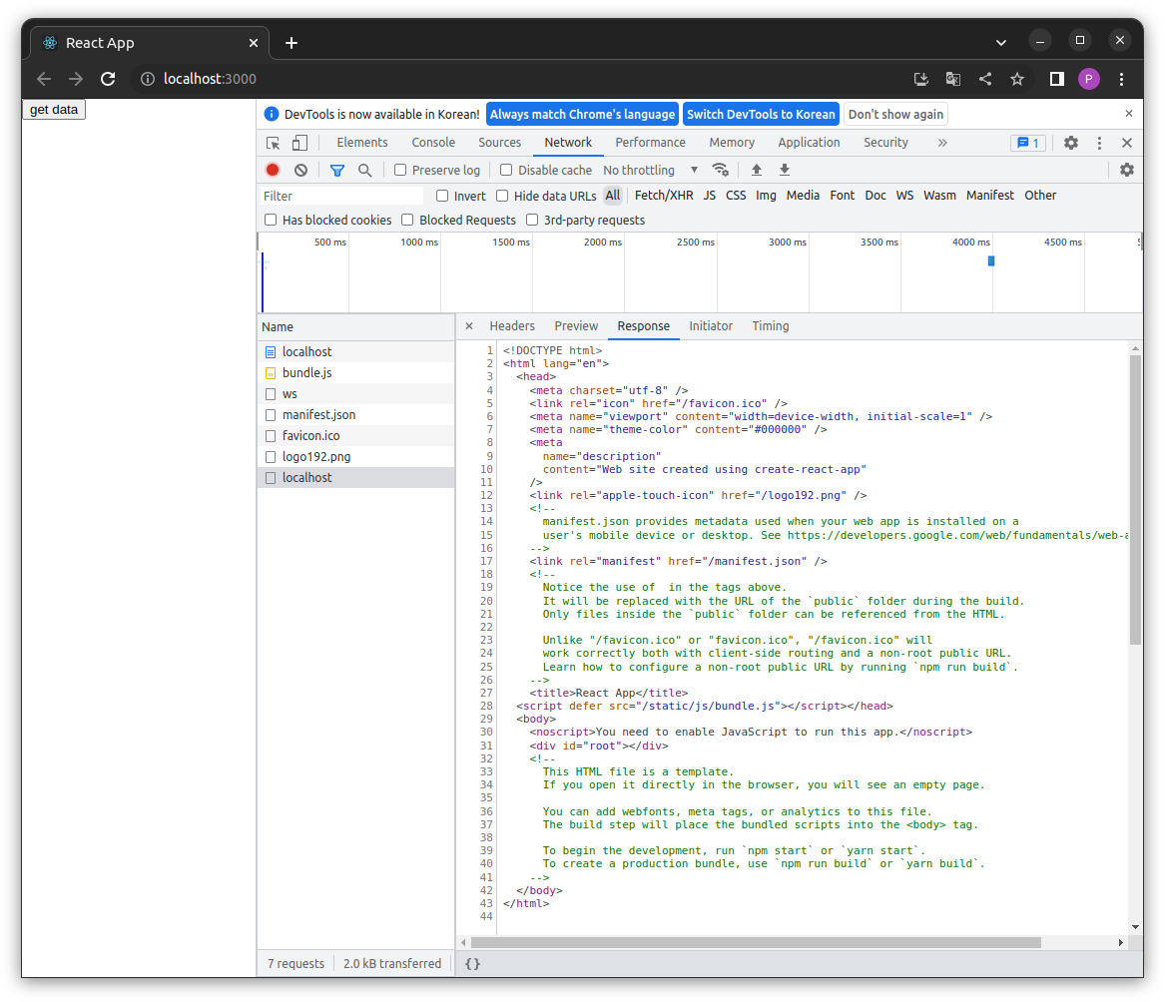The width and height of the screenshot is (1165, 1002).
Task: Show the Initiator tab of request
Action: (711, 326)
